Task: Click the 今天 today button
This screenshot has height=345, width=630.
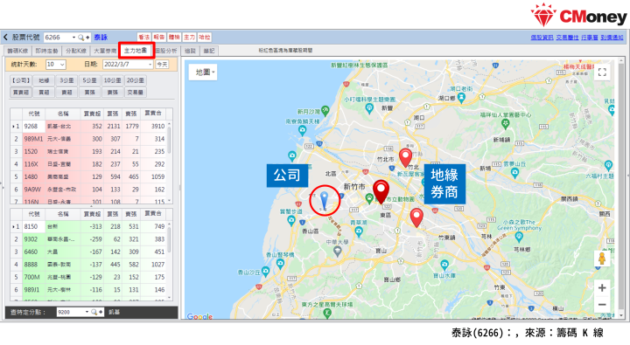Action: point(162,64)
